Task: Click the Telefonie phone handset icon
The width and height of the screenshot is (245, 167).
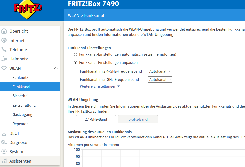Action: pos(4,49)
